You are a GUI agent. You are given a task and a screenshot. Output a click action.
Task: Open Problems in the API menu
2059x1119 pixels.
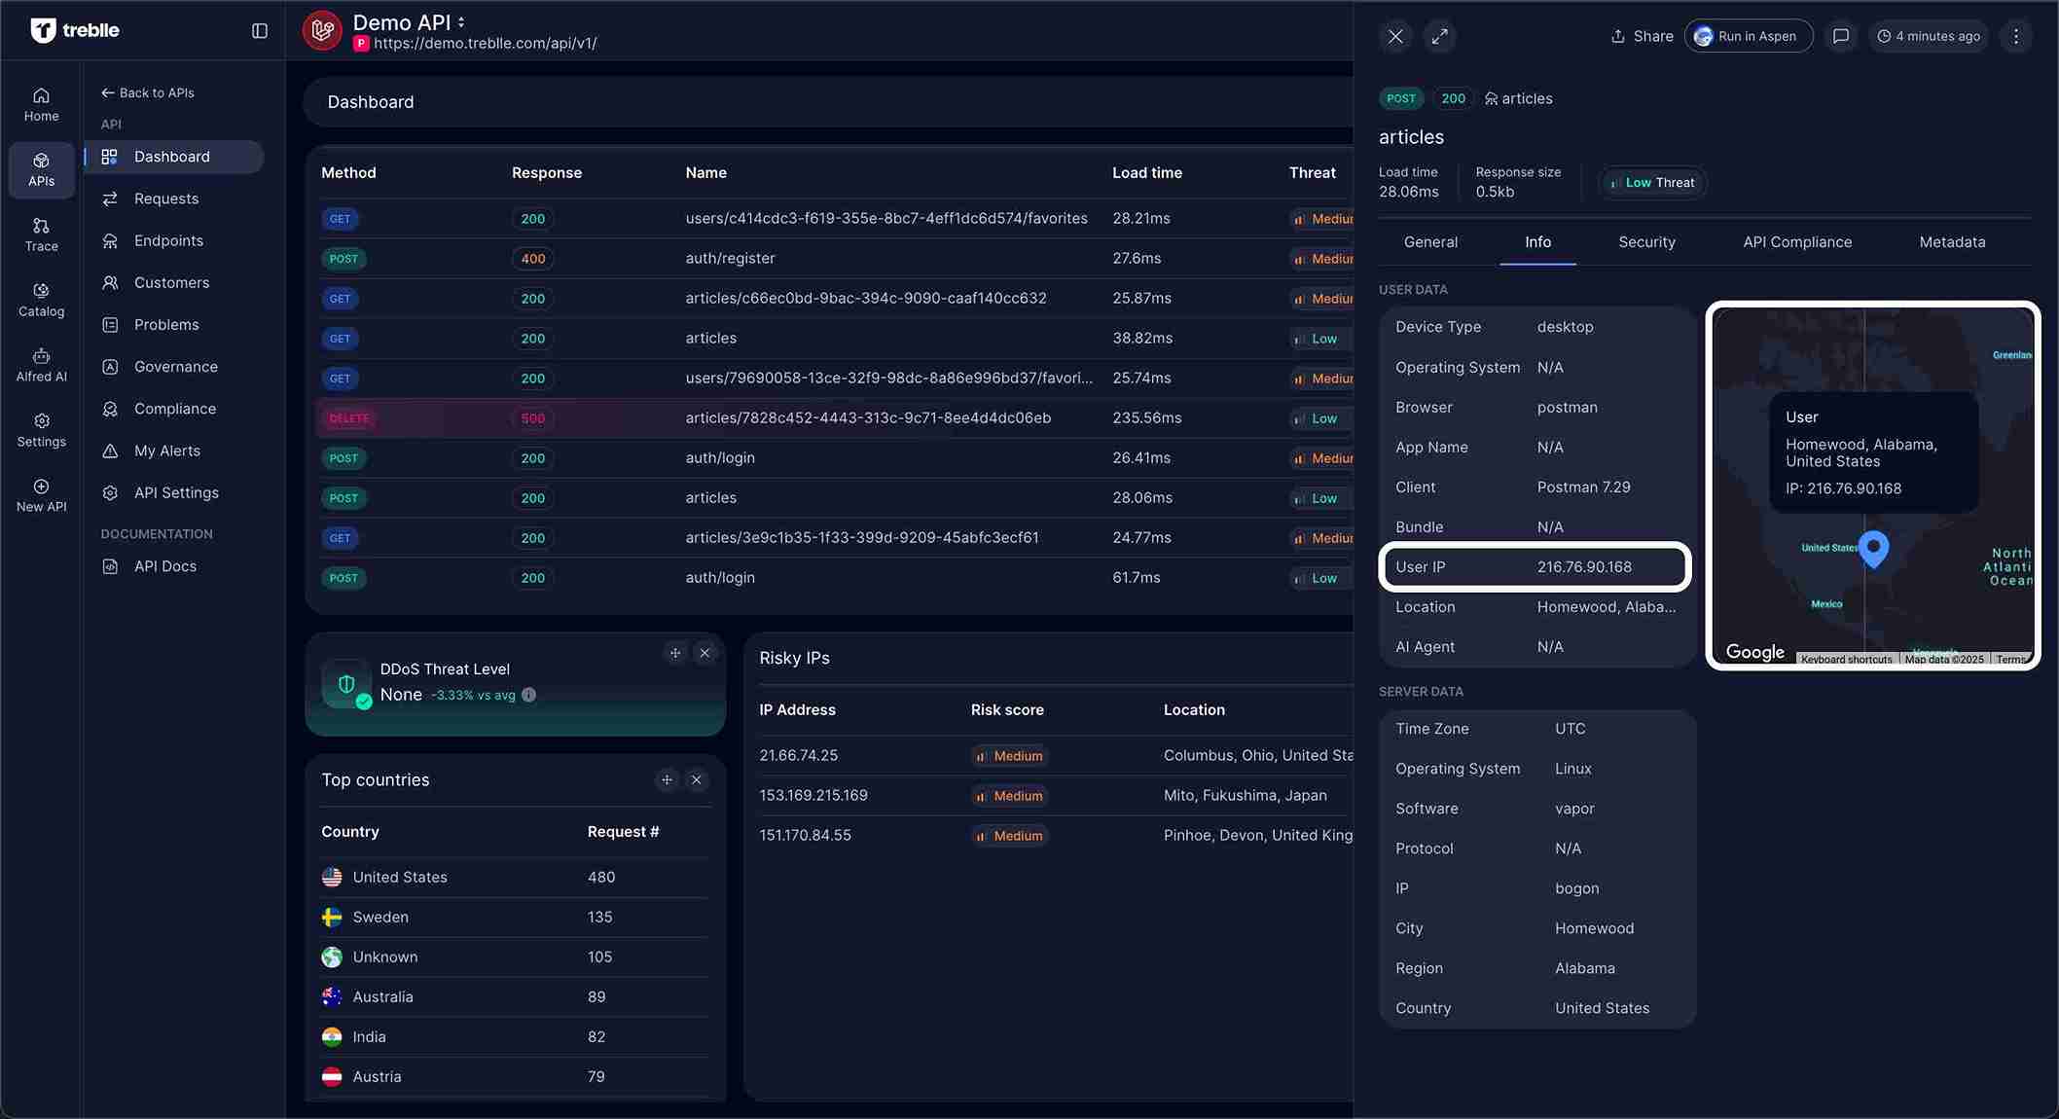click(x=166, y=325)
